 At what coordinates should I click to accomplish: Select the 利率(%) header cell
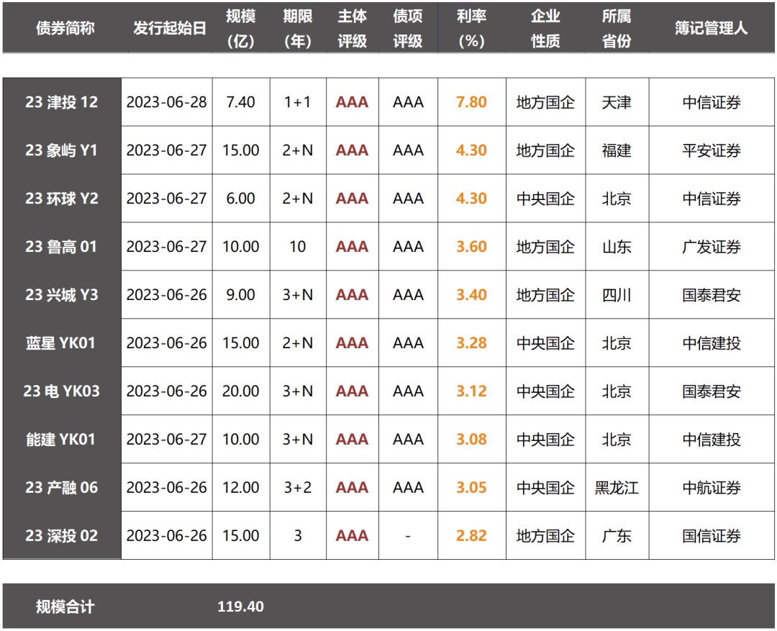tap(471, 28)
